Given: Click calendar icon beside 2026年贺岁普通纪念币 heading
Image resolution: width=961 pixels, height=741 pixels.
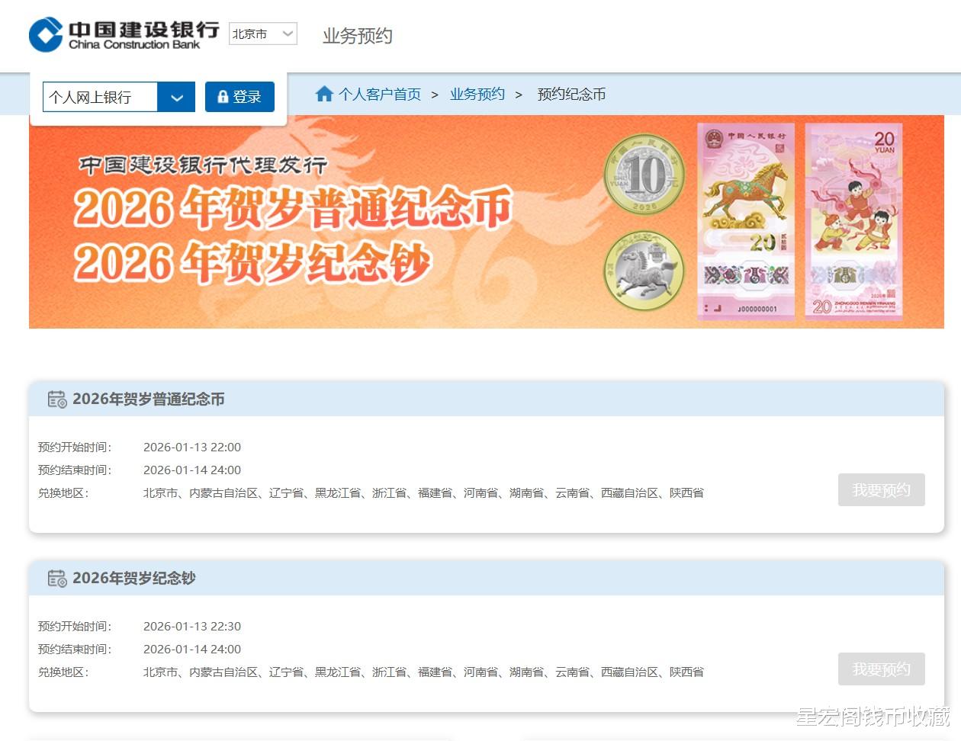Looking at the screenshot, I should tap(57, 399).
